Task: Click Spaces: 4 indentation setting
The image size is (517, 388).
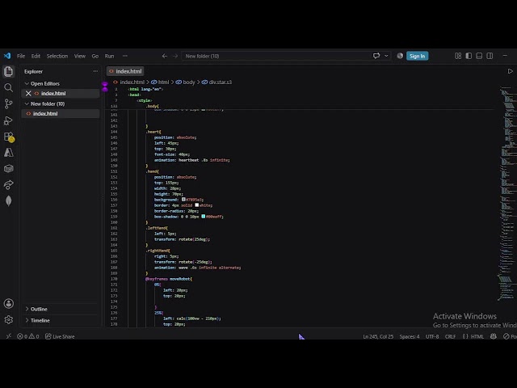Action: pyautogui.click(x=410, y=336)
